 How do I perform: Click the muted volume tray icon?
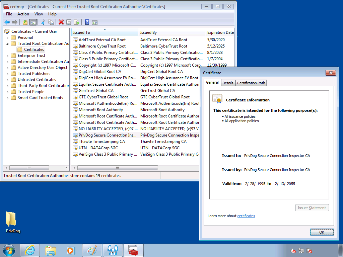[293, 251]
